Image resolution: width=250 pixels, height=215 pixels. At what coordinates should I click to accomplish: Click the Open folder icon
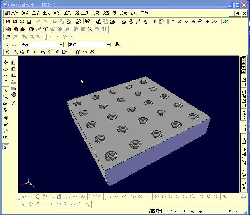[x=22, y=22]
